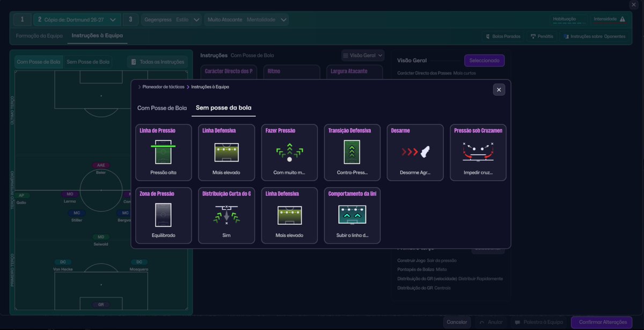
Task: Open the Zona de Pressão Equilibrado card
Action: pyautogui.click(x=163, y=215)
